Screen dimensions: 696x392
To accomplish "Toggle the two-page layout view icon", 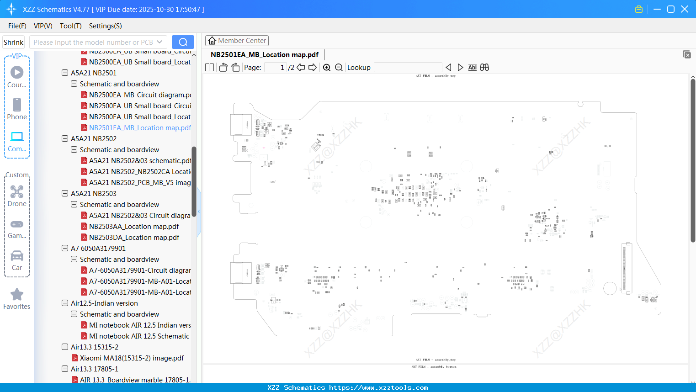I will (x=210, y=68).
